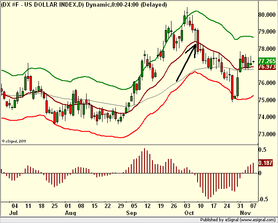Click the 18 date label in July
Viewport: 278px width, 223px height.
click(x=41, y=206)
